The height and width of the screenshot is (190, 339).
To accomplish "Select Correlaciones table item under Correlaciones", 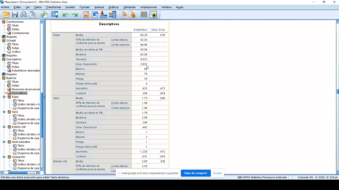I will (20, 33).
